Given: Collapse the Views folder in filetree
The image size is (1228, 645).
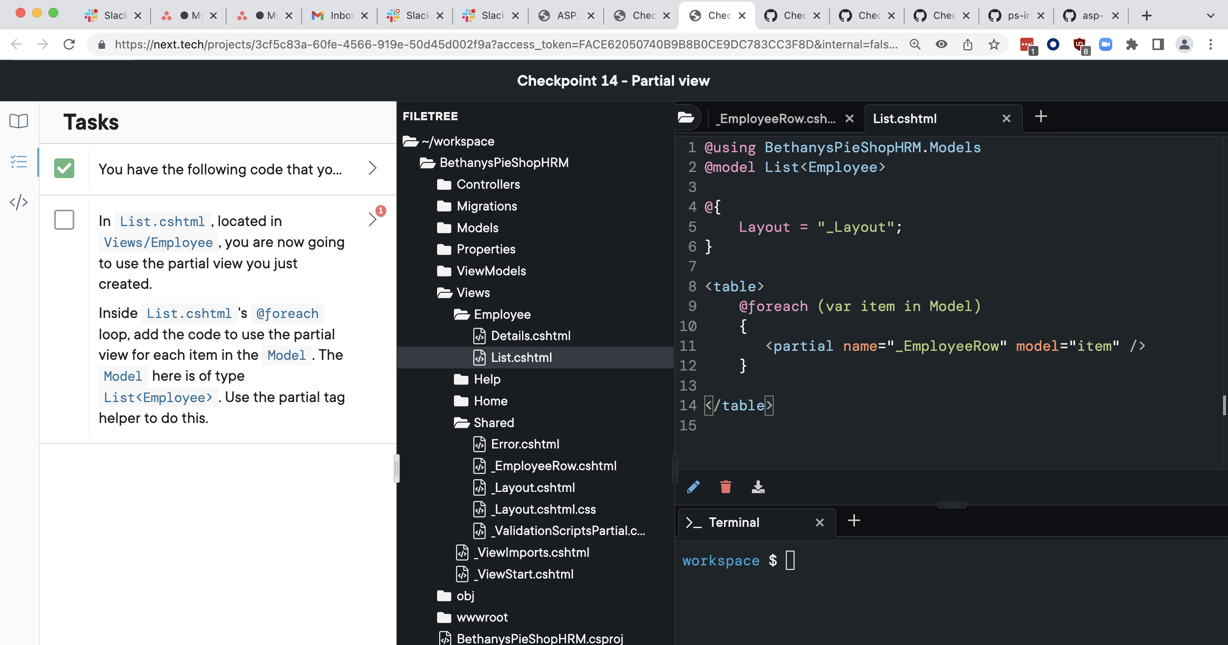Looking at the screenshot, I should 463,292.
